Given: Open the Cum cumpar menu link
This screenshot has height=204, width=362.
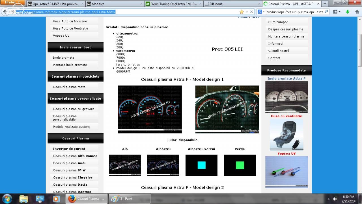Looking at the screenshot, I should pyautogui.click(x=278, y=22).
